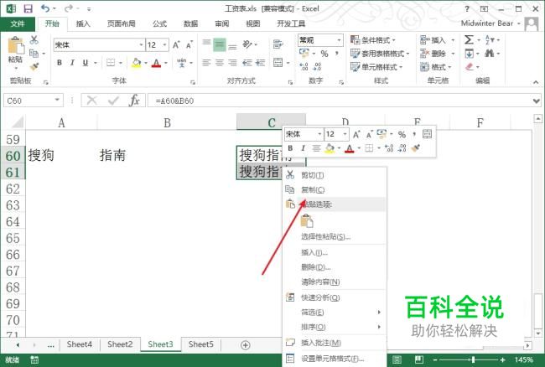
Task: Apply mini toolbar red font color
Action: coord(350,148)
